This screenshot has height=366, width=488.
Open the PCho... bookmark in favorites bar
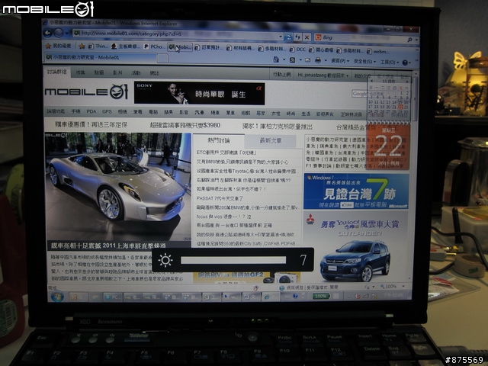153,47
